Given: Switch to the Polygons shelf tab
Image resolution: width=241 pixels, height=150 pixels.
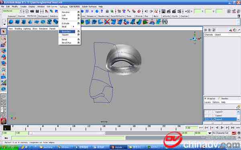Looking at the screenshot, I should pos(43,16).
